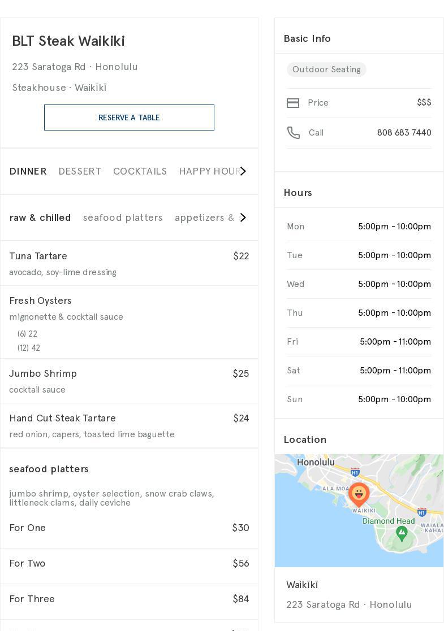Click the restaurant map pin marker
The width and height of the screenshot is (444, 631).
pyautogui.click(x=359, y=494)
